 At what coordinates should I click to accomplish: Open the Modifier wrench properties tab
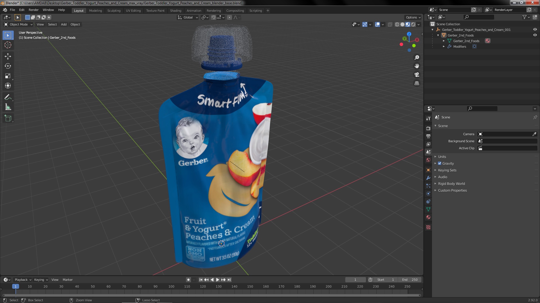tap(428, 178)
